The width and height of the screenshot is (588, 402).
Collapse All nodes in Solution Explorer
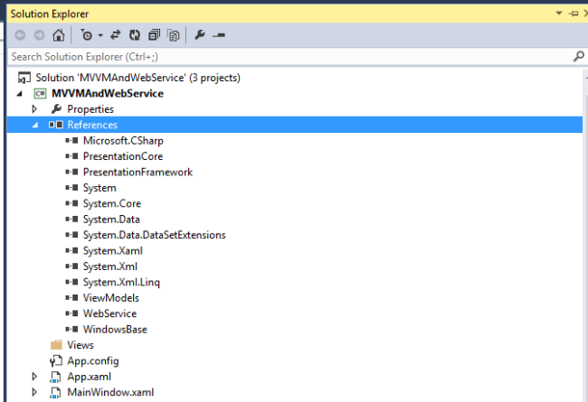click(154, 35)
